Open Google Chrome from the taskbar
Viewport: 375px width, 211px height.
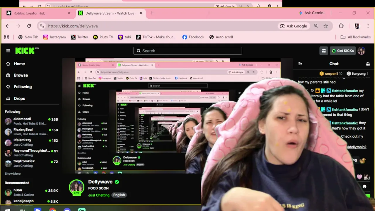coord(52,210)
